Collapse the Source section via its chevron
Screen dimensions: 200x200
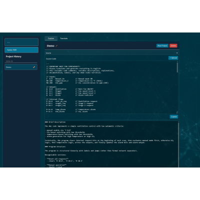tap(177, 53)
